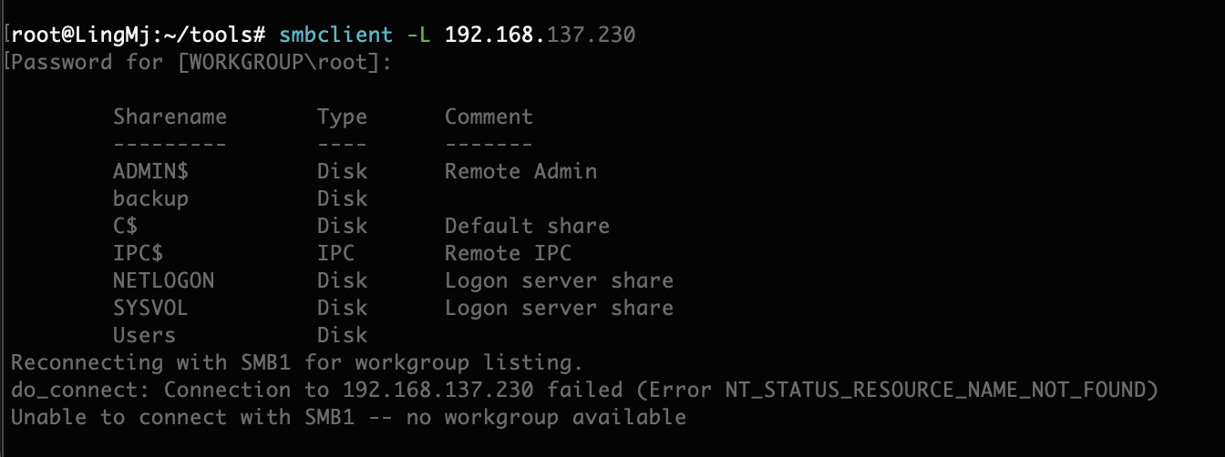Select the backup share name
Screen dimensions: 1225x457
150,198
